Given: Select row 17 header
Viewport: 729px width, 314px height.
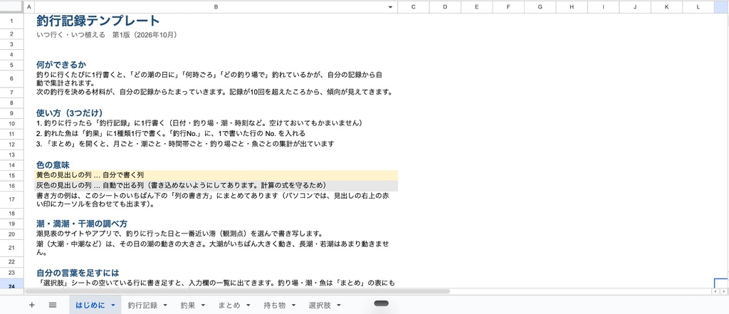Looking at the screenshot, I should (12, 199).
